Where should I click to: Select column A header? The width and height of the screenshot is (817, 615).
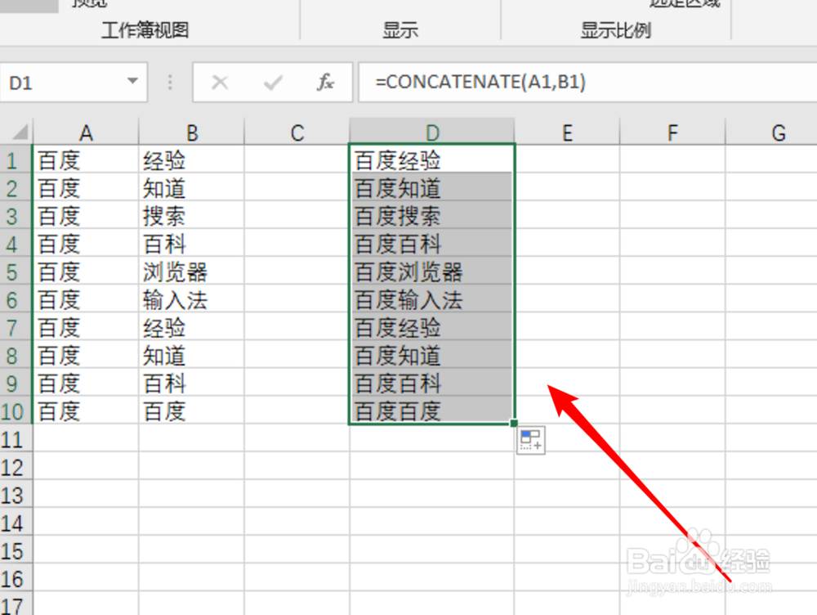pyautogui.click(x=86, y=132)
